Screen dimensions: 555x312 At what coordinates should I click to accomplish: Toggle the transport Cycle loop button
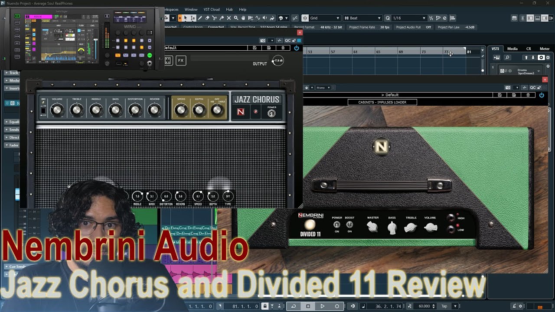coord(294,306)
